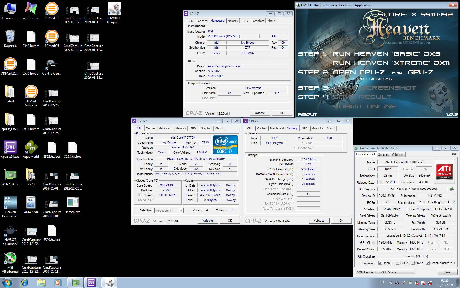Viewport: 460px width, 288px height.
Task: Select the 2342.hwbot file icon
Action: point(31,39)
